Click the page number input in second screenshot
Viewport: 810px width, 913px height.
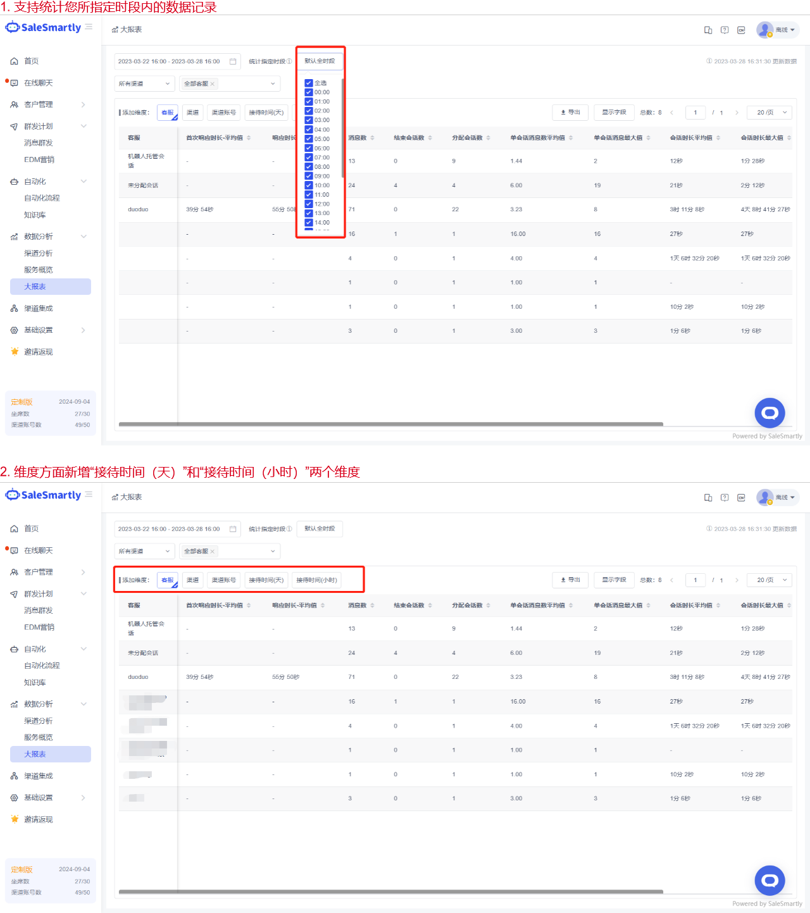click(695, 580)
